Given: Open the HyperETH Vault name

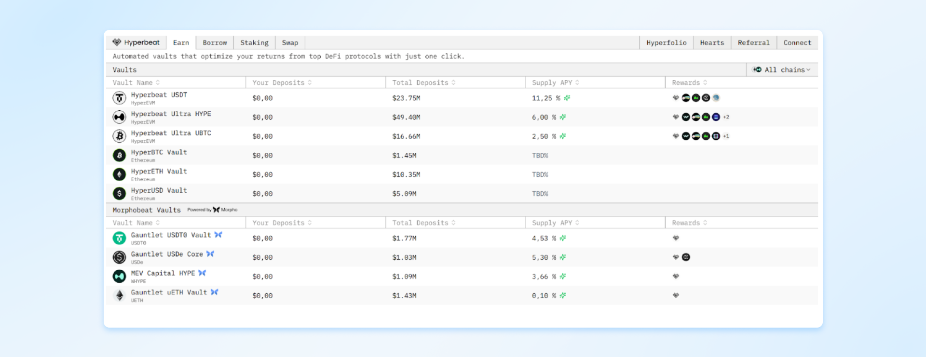Looking at the screenshot, I should pos(159,171).
